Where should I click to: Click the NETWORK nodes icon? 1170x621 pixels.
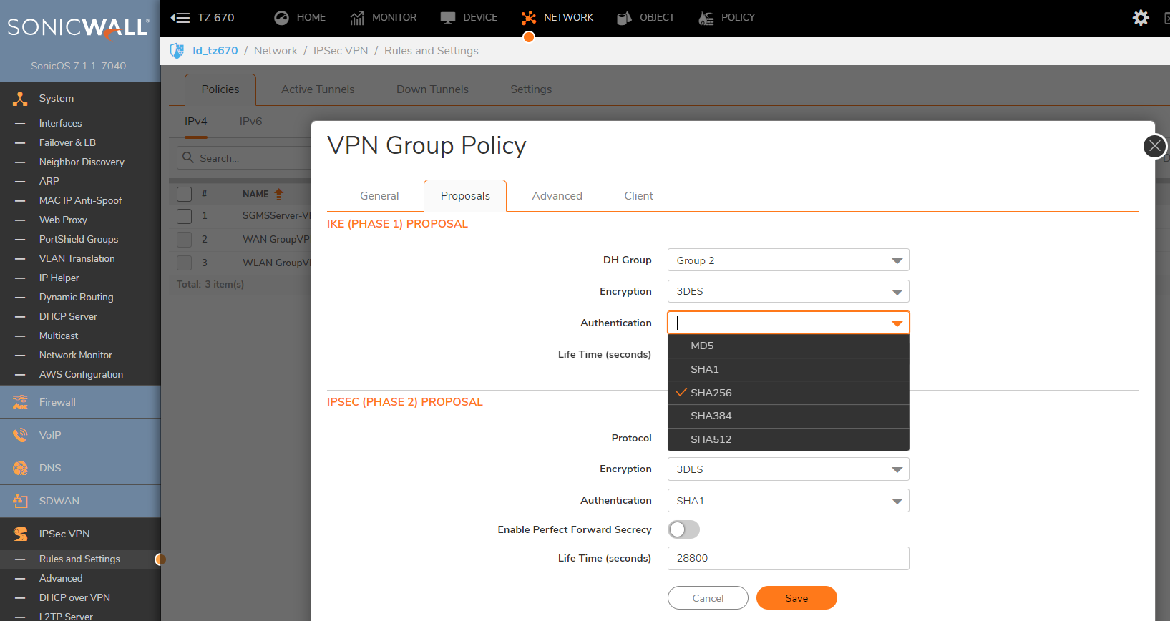529,18
